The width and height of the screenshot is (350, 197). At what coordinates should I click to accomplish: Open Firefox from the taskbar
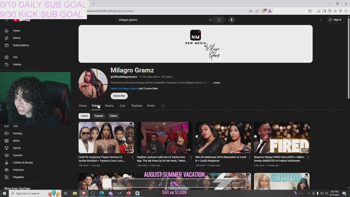(129, 193)
